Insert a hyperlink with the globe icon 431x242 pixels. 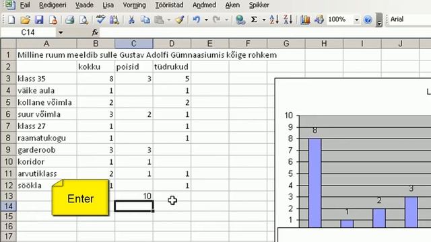pyautogui.click(x=240, y=19)
